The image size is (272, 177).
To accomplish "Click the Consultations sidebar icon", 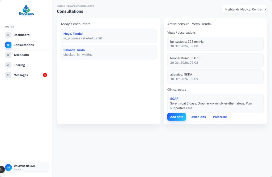I will [8, 45].
